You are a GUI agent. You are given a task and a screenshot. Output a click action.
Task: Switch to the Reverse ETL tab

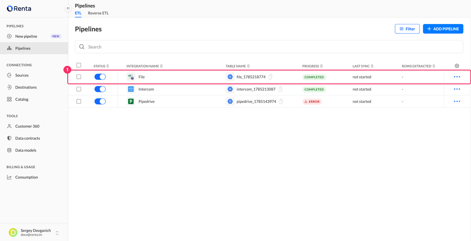pyautogui.click(x=98, y=13)
